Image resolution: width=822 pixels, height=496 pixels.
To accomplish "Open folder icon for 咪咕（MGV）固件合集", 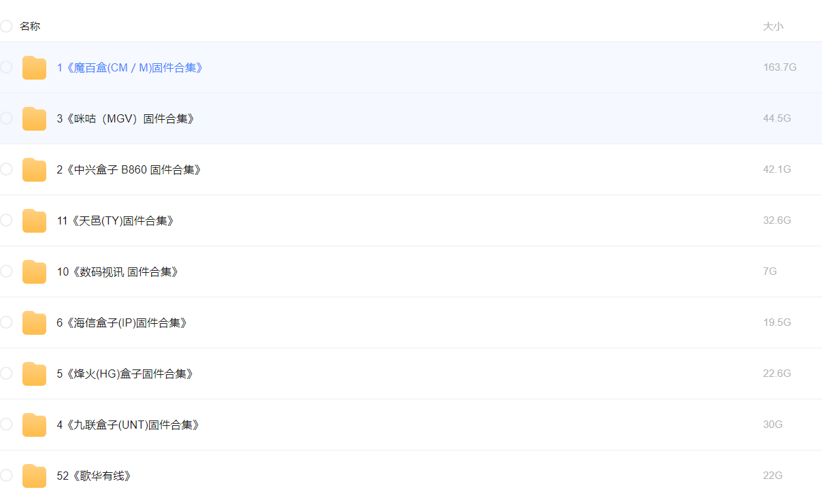I will click(34, 118).
